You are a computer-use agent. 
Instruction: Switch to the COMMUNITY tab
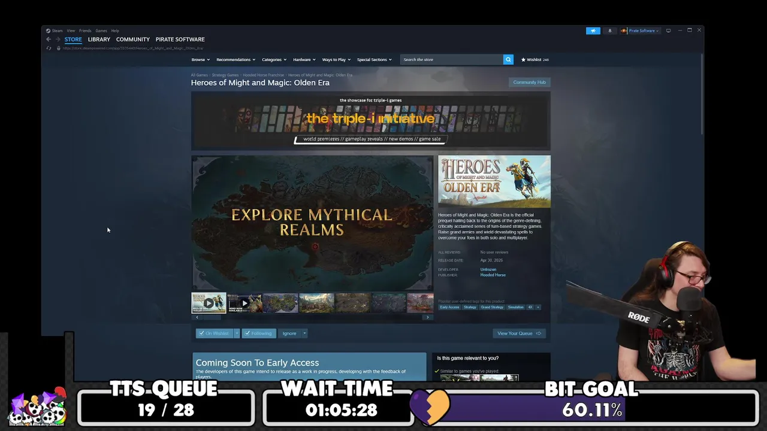pos(133,40)
